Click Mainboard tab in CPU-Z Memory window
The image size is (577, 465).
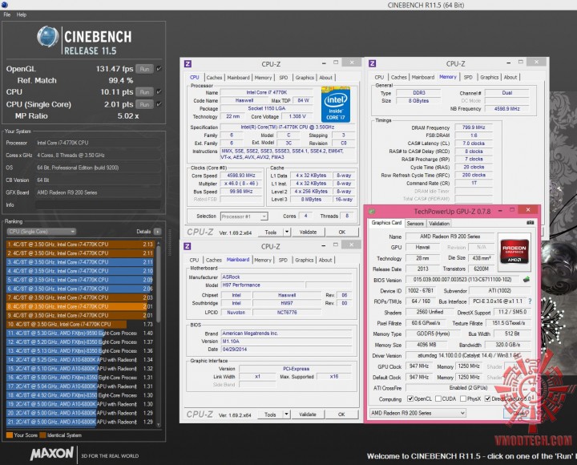point(423,77)
